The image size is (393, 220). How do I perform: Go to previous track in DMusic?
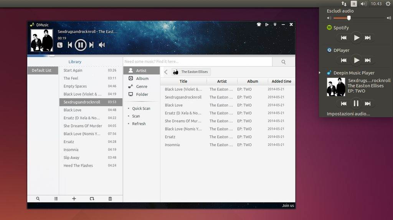pyautogui.click(x=70, y=45)
